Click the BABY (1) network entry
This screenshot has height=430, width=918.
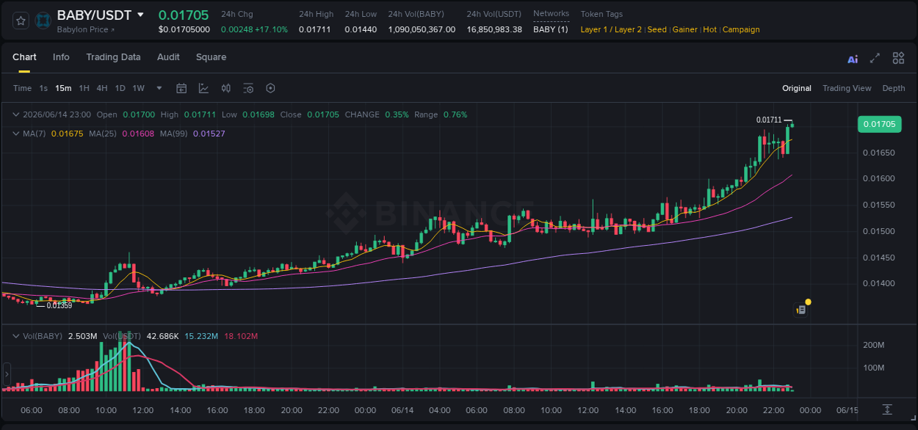[x=550, y=29]
